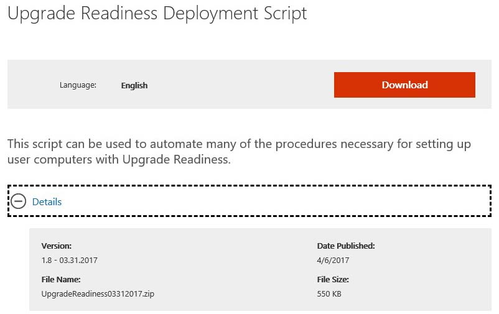Click the Version label

[x=57, y=246]
